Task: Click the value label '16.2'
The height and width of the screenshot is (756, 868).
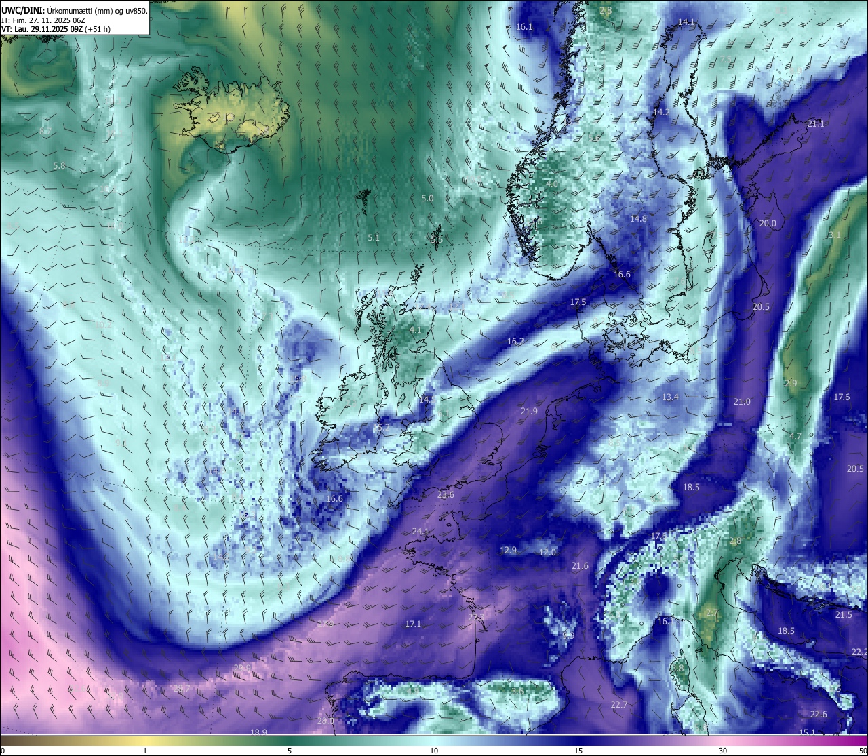Action: [515, 342]
